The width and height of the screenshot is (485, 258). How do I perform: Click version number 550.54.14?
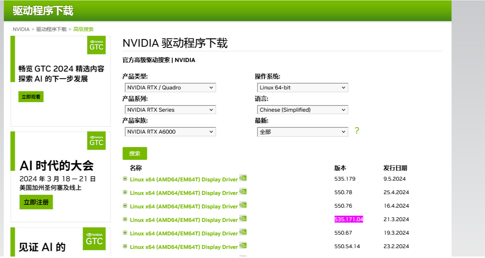point(347,246)
